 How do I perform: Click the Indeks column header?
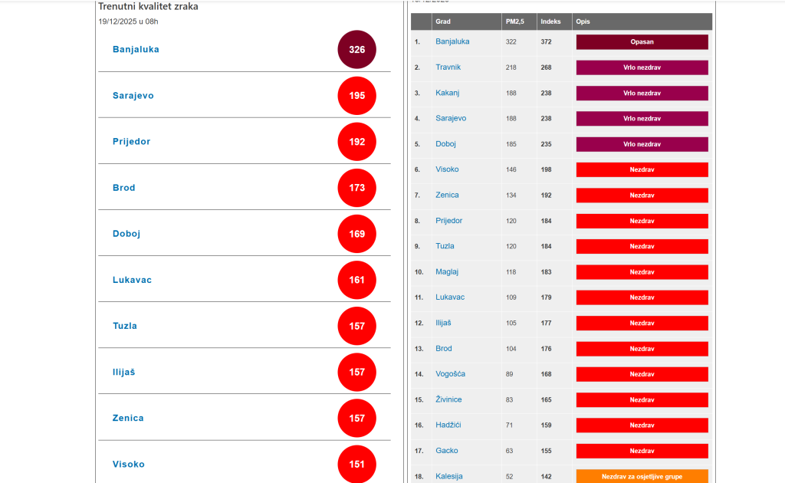(x=550, y=21)
